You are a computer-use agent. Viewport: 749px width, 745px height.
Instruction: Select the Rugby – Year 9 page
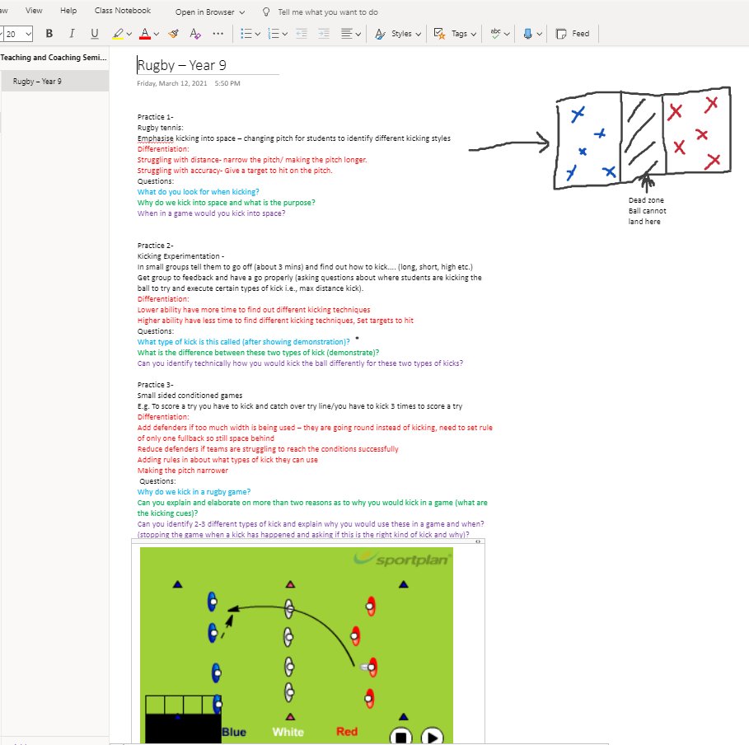[54, 82]
